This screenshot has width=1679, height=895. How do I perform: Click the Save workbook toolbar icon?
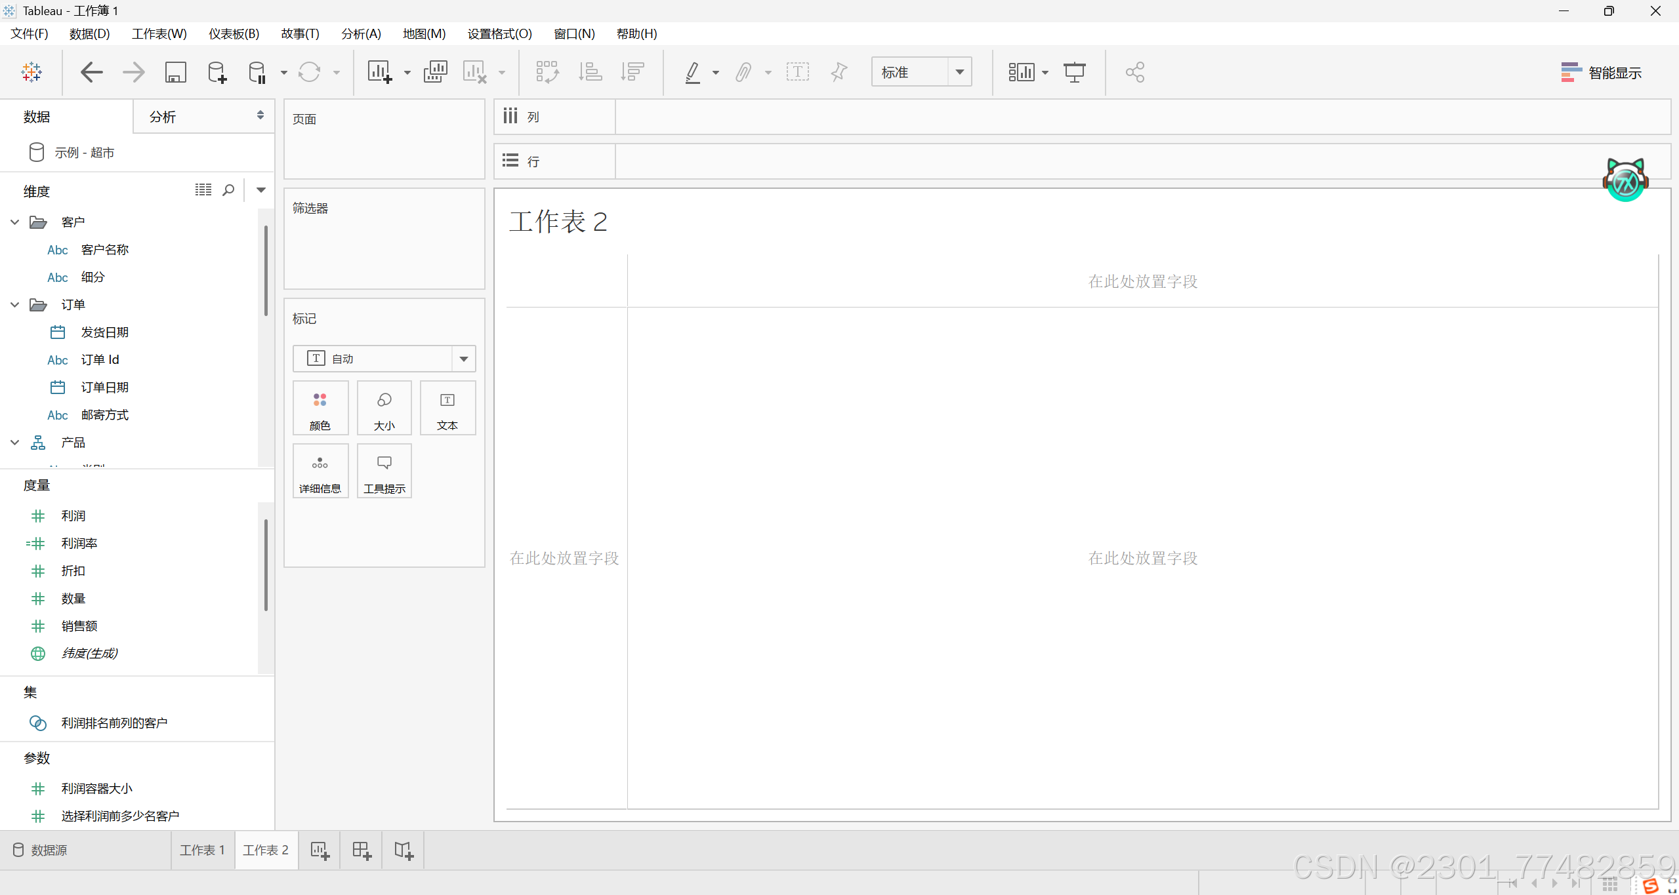pos(175,72)
